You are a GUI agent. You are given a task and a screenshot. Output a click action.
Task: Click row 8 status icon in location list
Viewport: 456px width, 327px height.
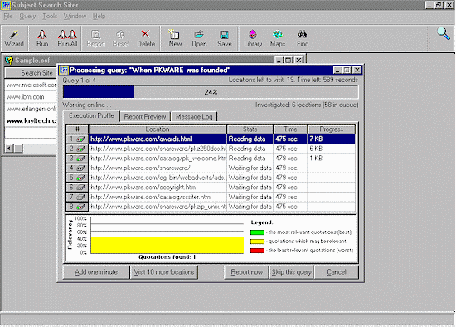click(x=80, y=207)
